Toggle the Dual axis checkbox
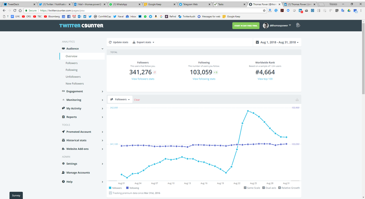The image size is (365, 199). pyautogui.click(x=263, y=188)
